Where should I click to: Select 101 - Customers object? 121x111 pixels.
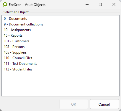[x=17, y=41]
